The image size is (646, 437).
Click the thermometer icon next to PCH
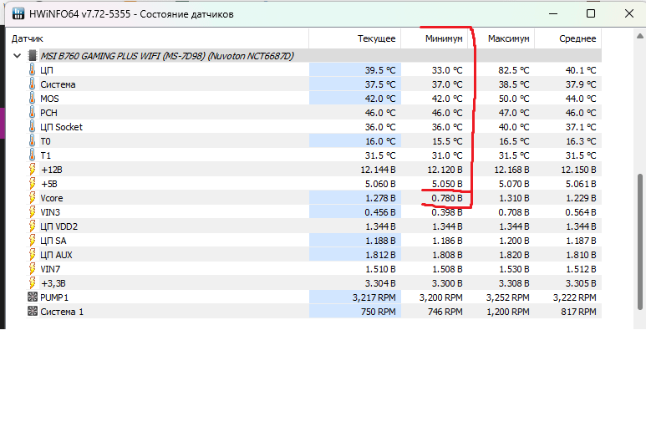(32, 113)
